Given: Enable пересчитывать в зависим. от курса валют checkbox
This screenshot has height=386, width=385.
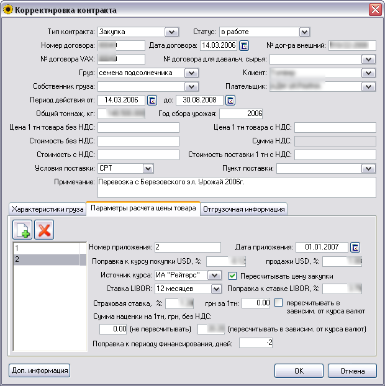Looking at the screenshot, I should point(278,303).
